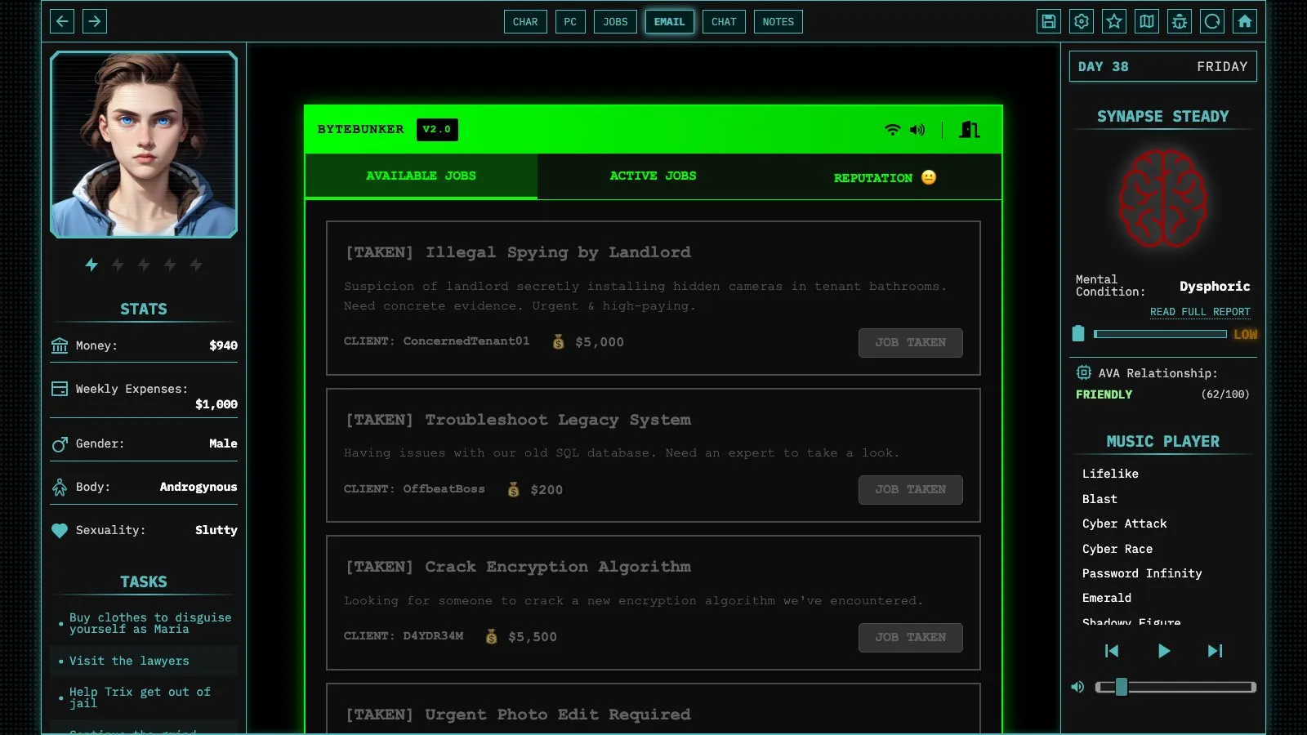
Task: Click the bank icon beside Money
Action: click(60, 345)
